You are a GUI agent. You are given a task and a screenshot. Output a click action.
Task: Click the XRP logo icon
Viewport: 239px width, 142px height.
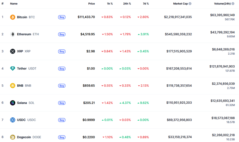(x=13, y=51)
